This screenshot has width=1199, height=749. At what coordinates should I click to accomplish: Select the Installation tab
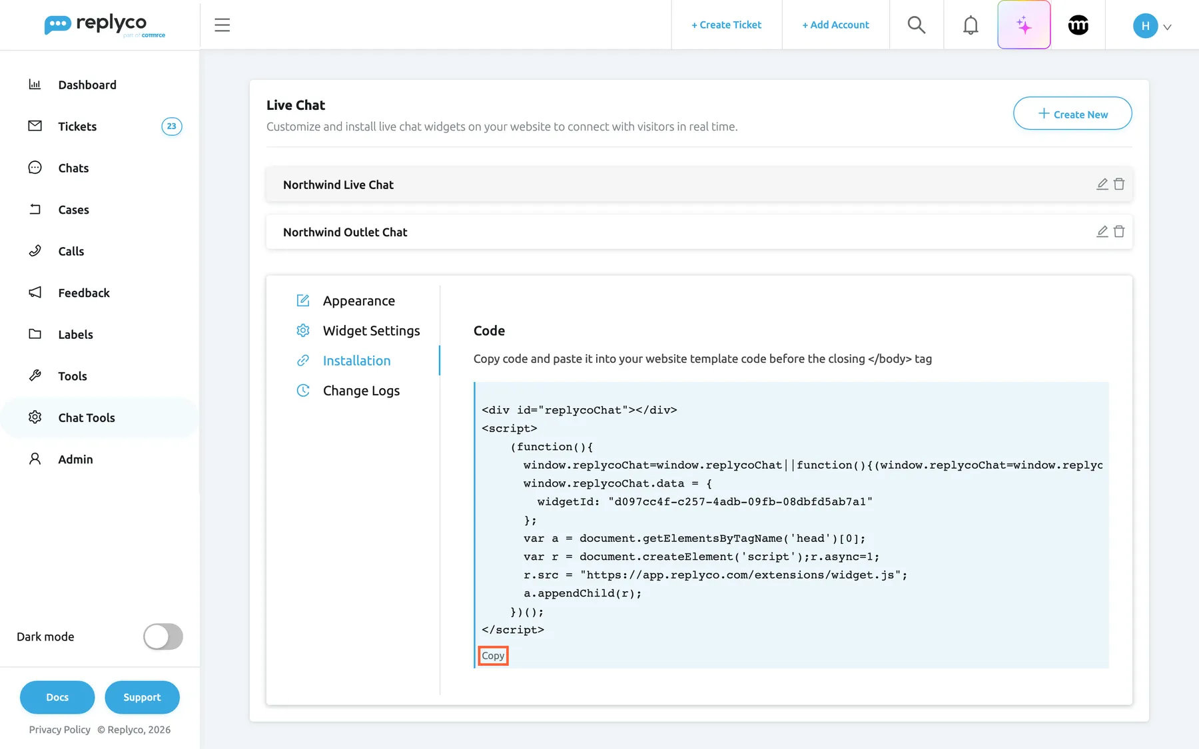pos(344,361)
